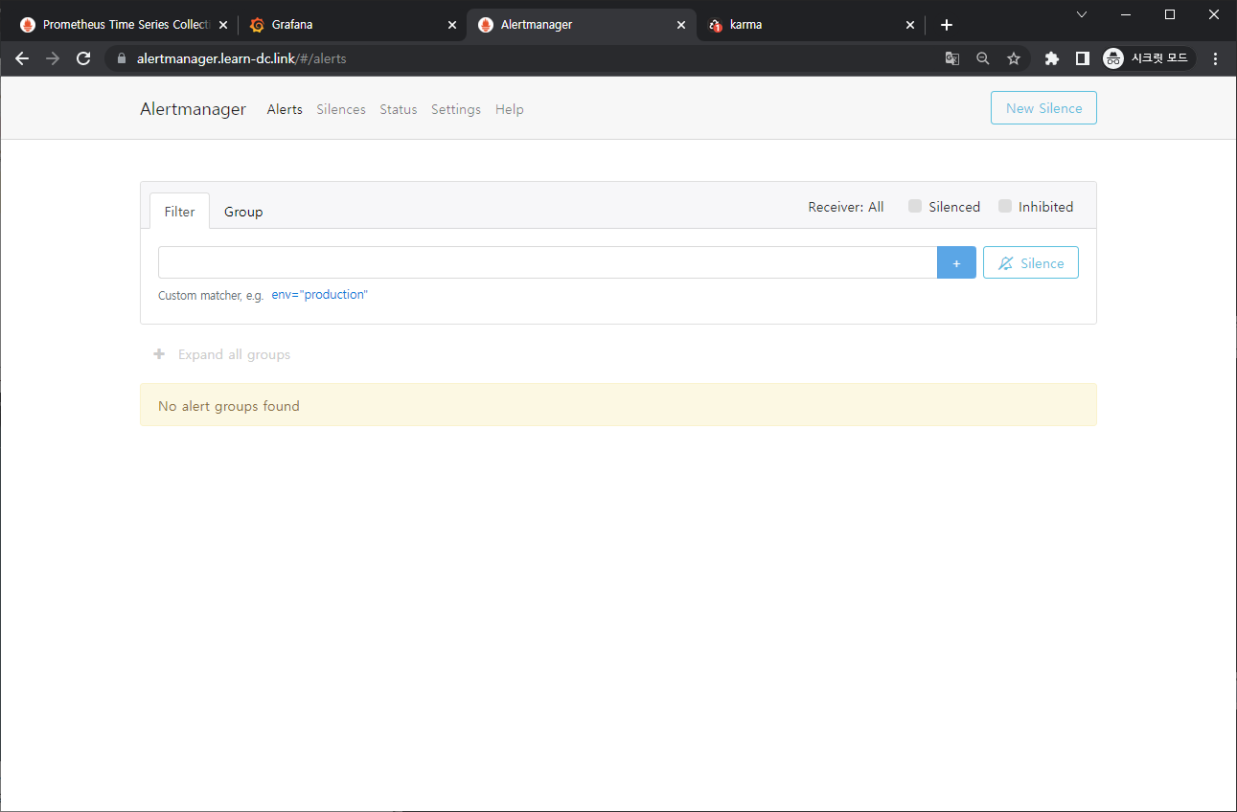Click the browser back arrow
The width and height of the screenshot is (1237, 812).
[x=22, y=58]
